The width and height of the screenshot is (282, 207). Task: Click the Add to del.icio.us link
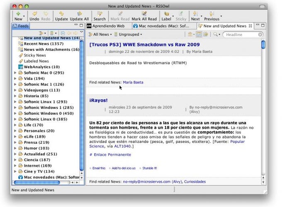[124, 168]
